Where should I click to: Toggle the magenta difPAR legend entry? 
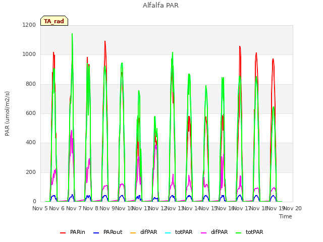(x=214, y=232)
